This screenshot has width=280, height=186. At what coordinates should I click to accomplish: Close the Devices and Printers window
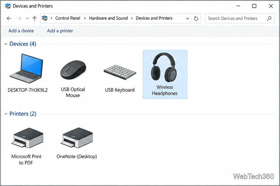point(271,6)
